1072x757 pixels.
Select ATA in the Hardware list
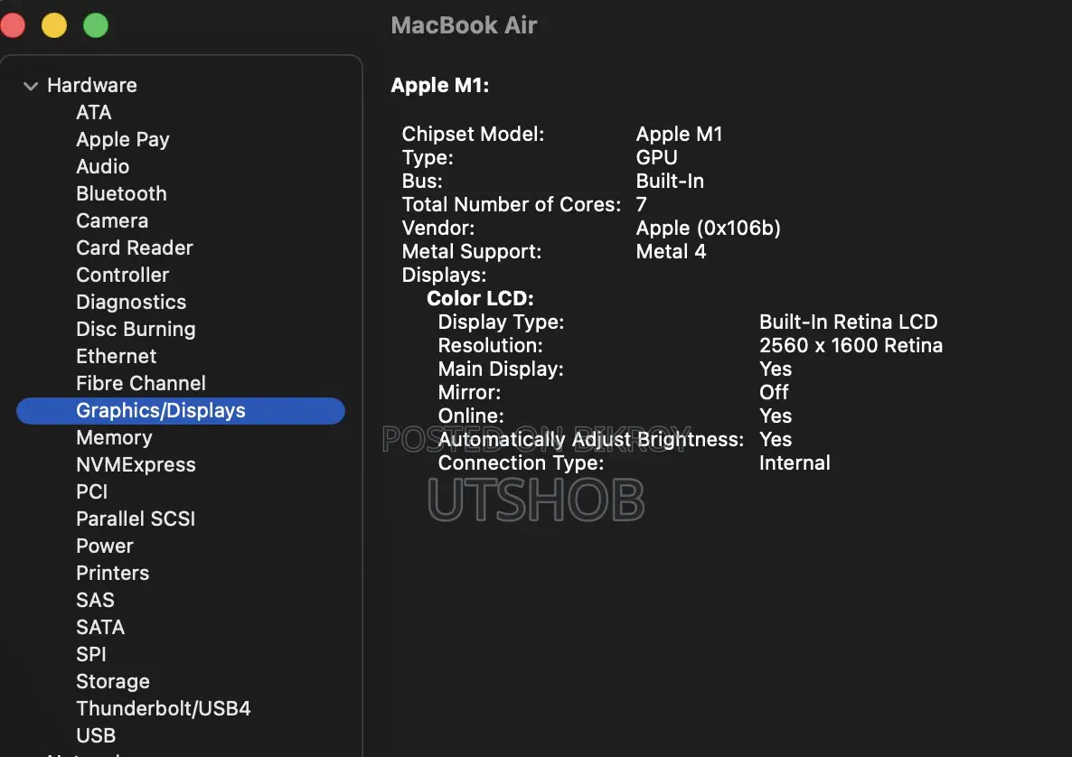[94, 112]
